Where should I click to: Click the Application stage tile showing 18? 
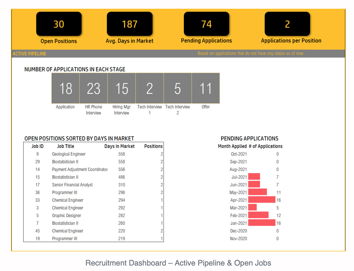click(66, 88)
